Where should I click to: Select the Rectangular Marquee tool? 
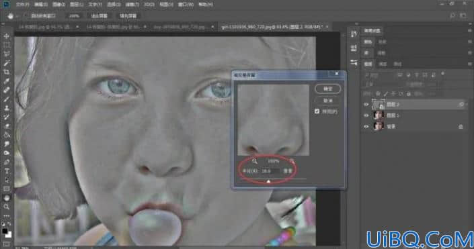click(6, 45)
